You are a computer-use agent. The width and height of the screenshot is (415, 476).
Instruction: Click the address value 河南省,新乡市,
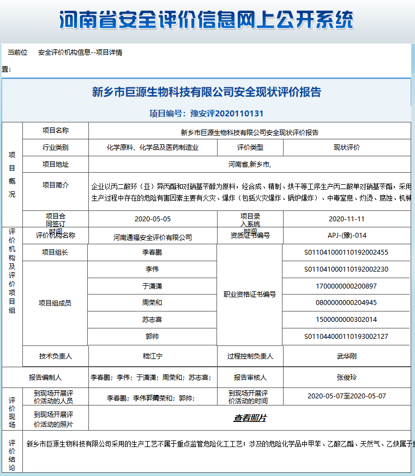click(x=250, y=164)
